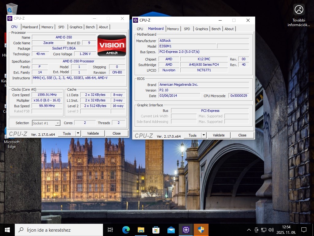
Task: Open the Bench tab in right CPU-Z window
Action: click(216, 29)
